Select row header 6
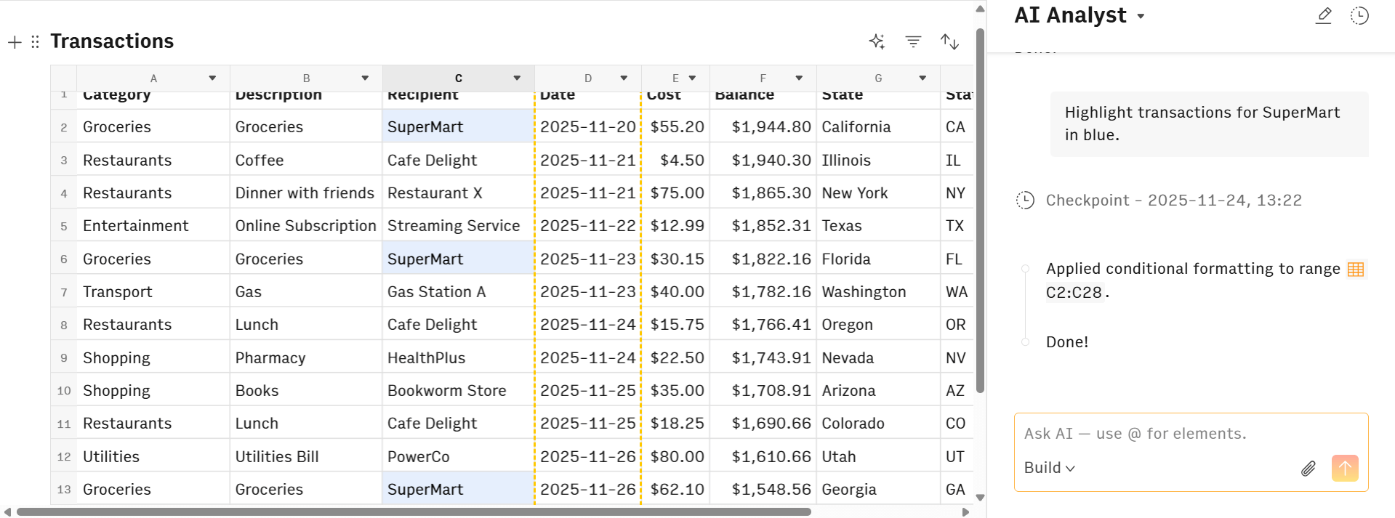This screenshot has height=518, width=1395. click(x=63, y=259)
